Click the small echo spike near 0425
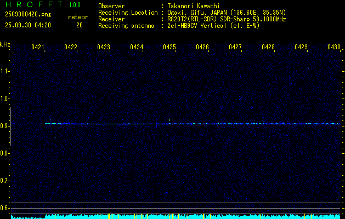Image resolution: width=345 pixels, height=219 pixels. [169, 120]
